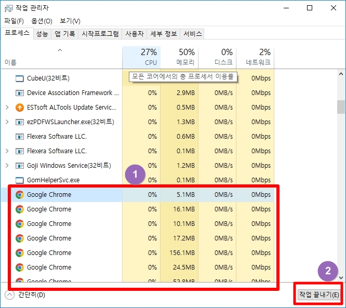Viewport: 346px width, 308px height.
Task: Click Chrome icon in the 24.5MB row
Action: pyautogui.click(x=19, y=267)
